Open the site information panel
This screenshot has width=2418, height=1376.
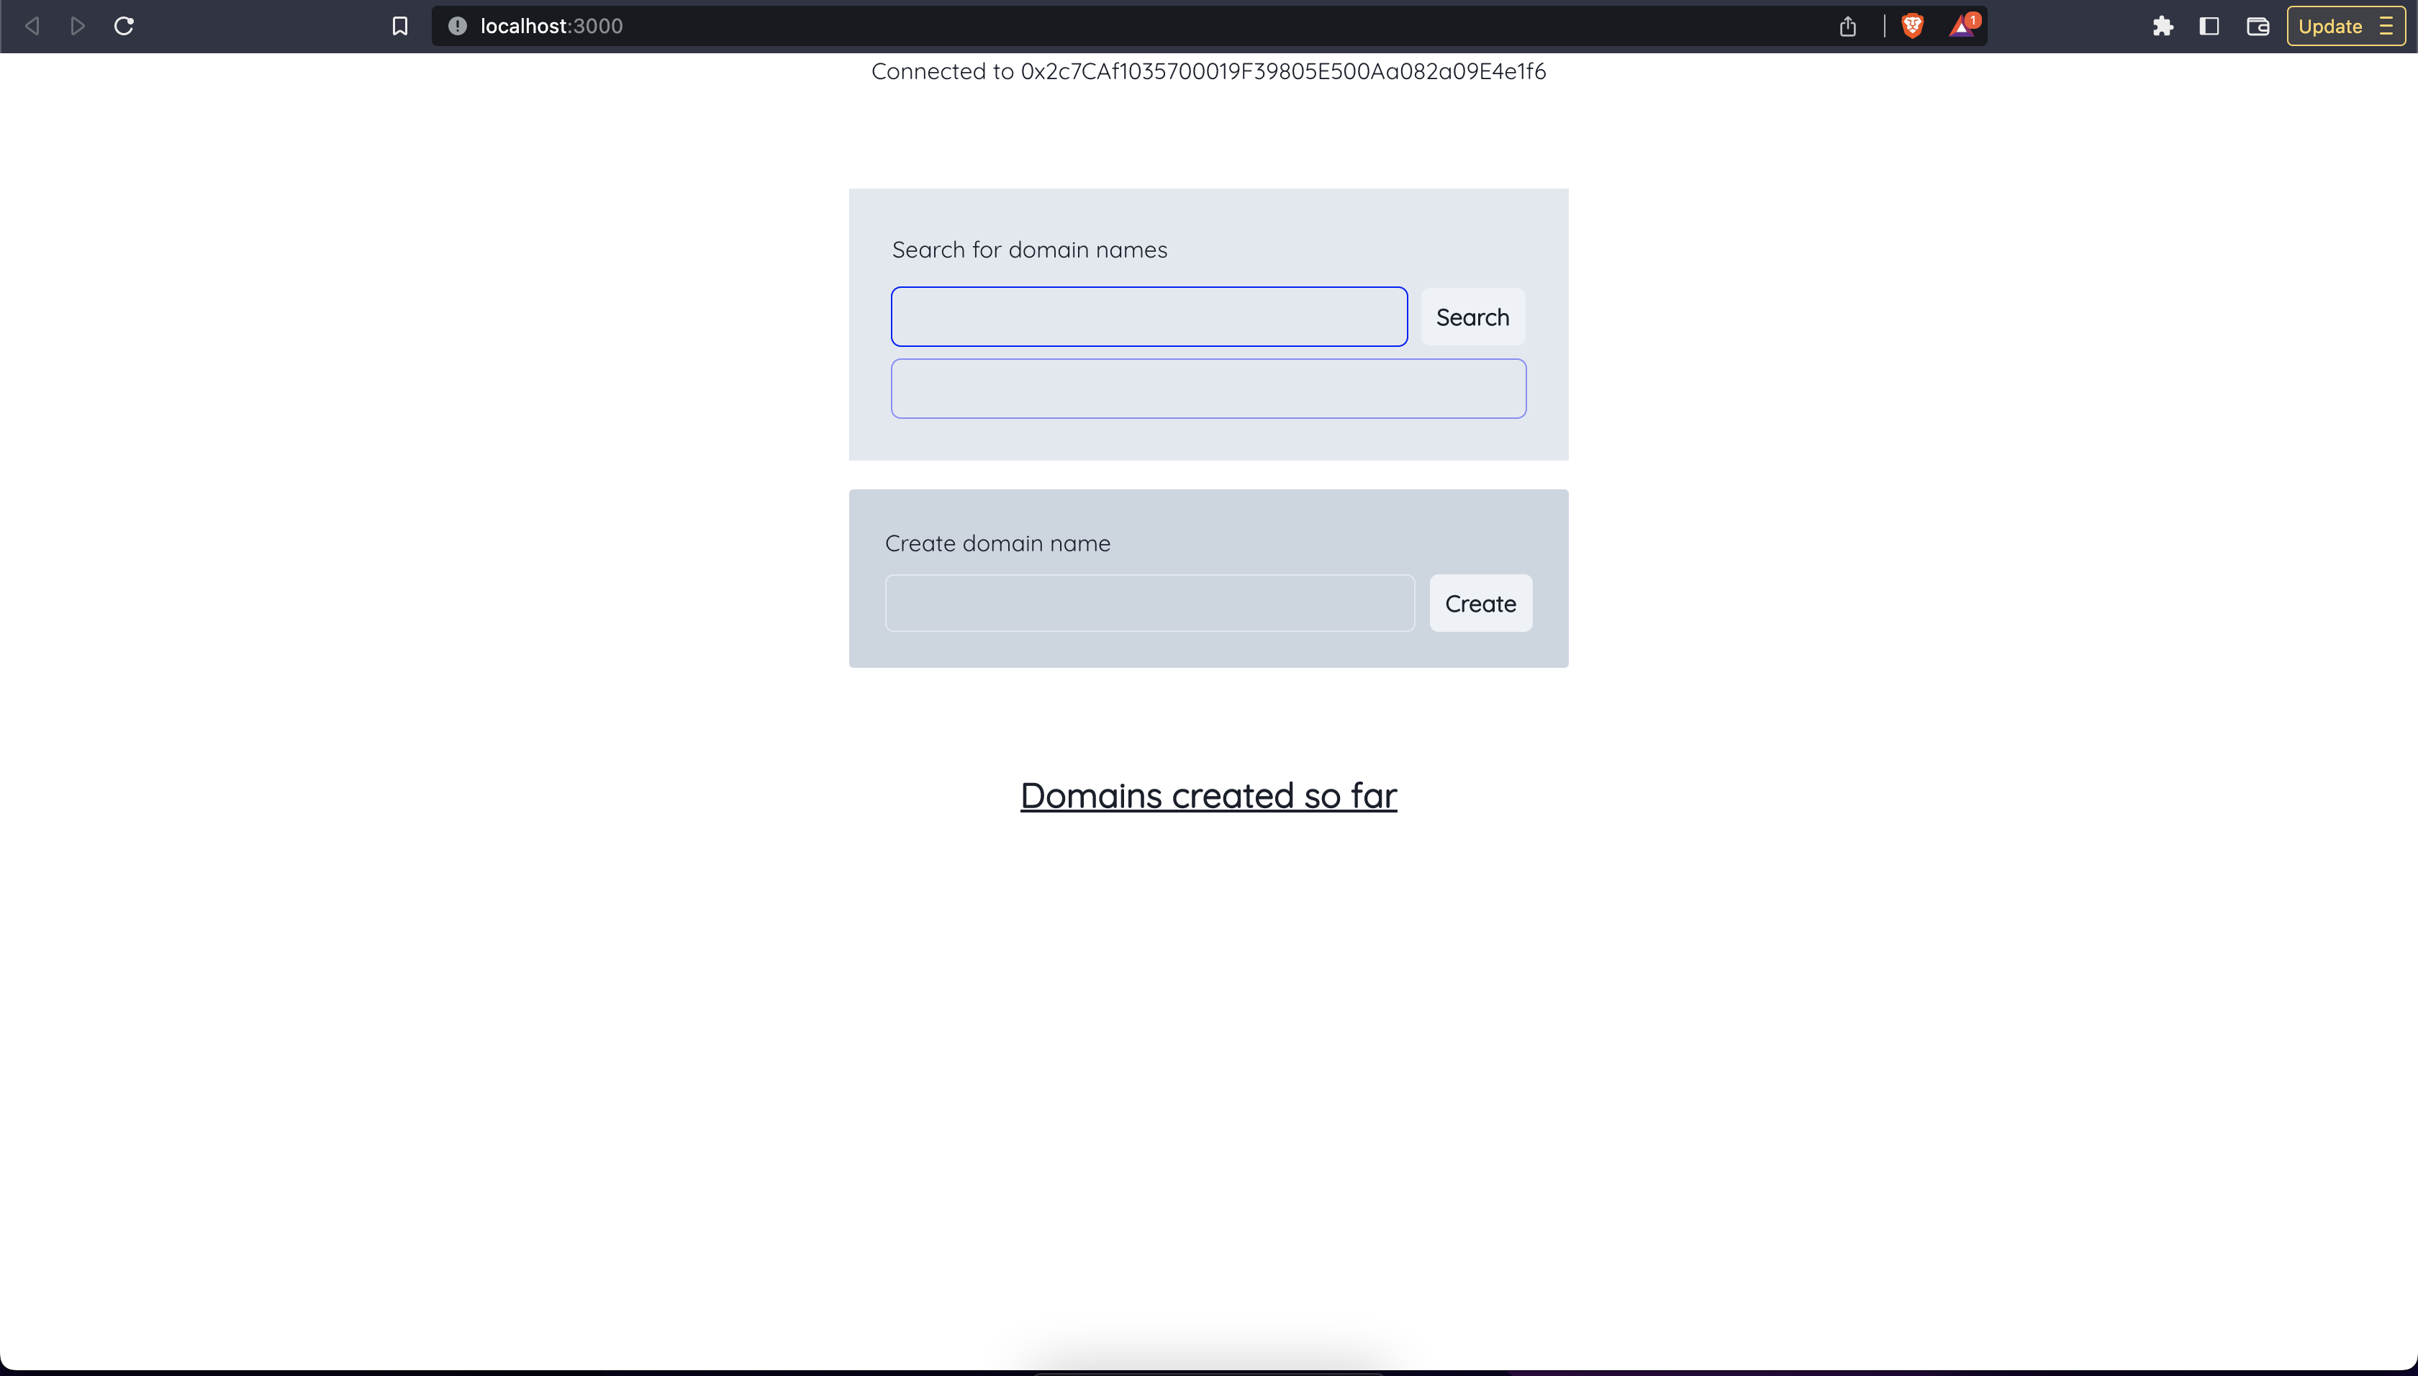pos(457,25)
